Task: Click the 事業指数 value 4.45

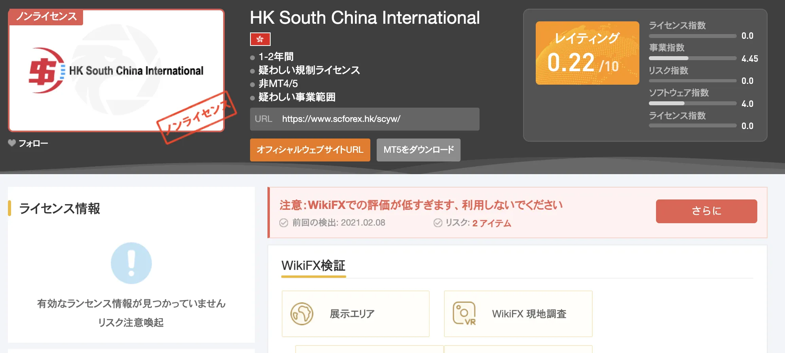Action: tap(750, 59)
